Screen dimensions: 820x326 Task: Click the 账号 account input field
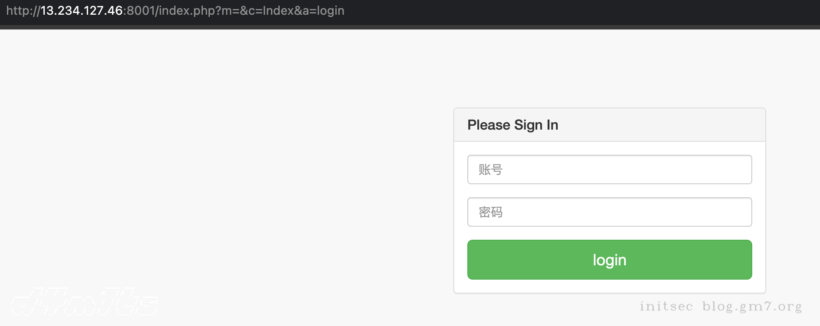coord(609,170)
